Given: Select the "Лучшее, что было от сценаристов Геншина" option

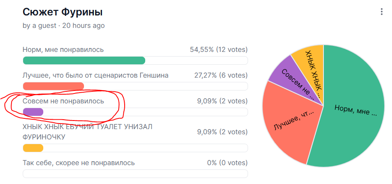Looking at the screenshot, I should [95, 75].
